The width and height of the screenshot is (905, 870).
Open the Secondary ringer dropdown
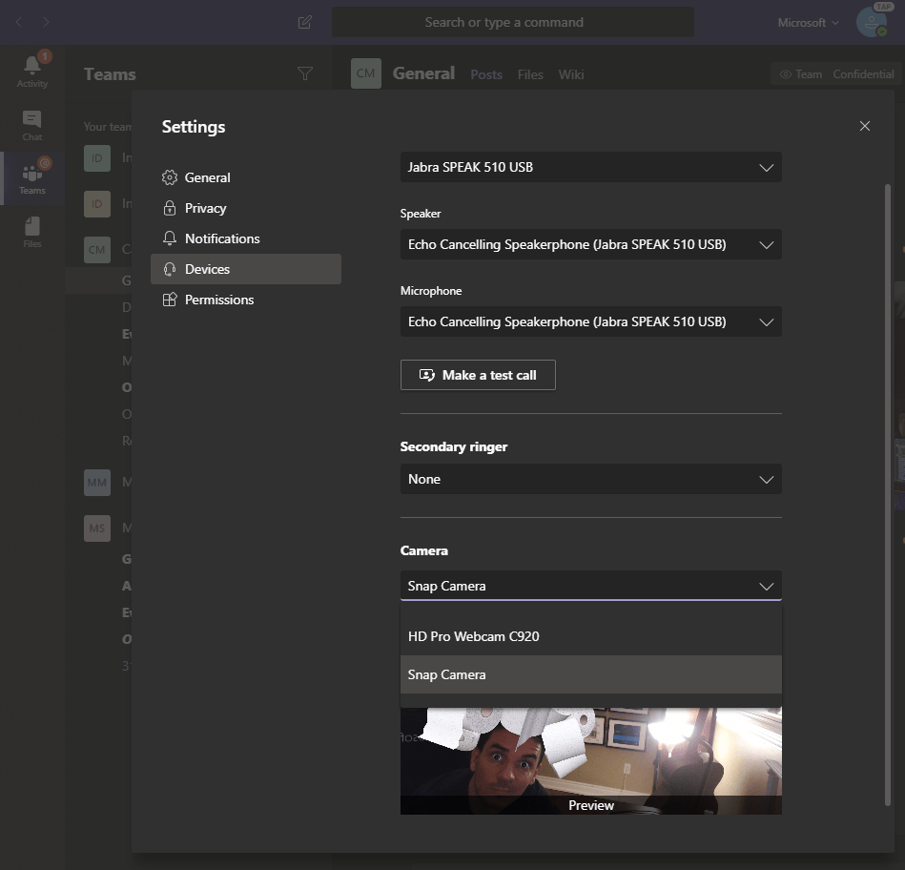point(590,479)
